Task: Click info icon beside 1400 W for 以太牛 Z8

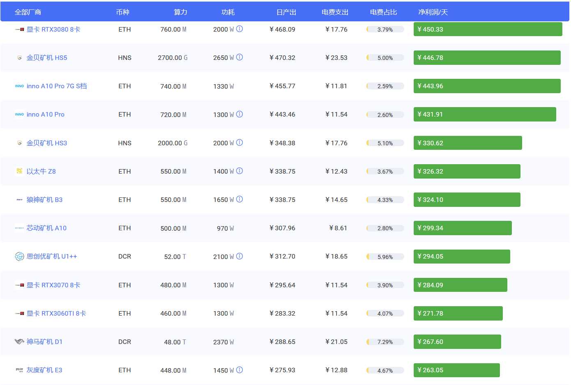Action: 239,171
